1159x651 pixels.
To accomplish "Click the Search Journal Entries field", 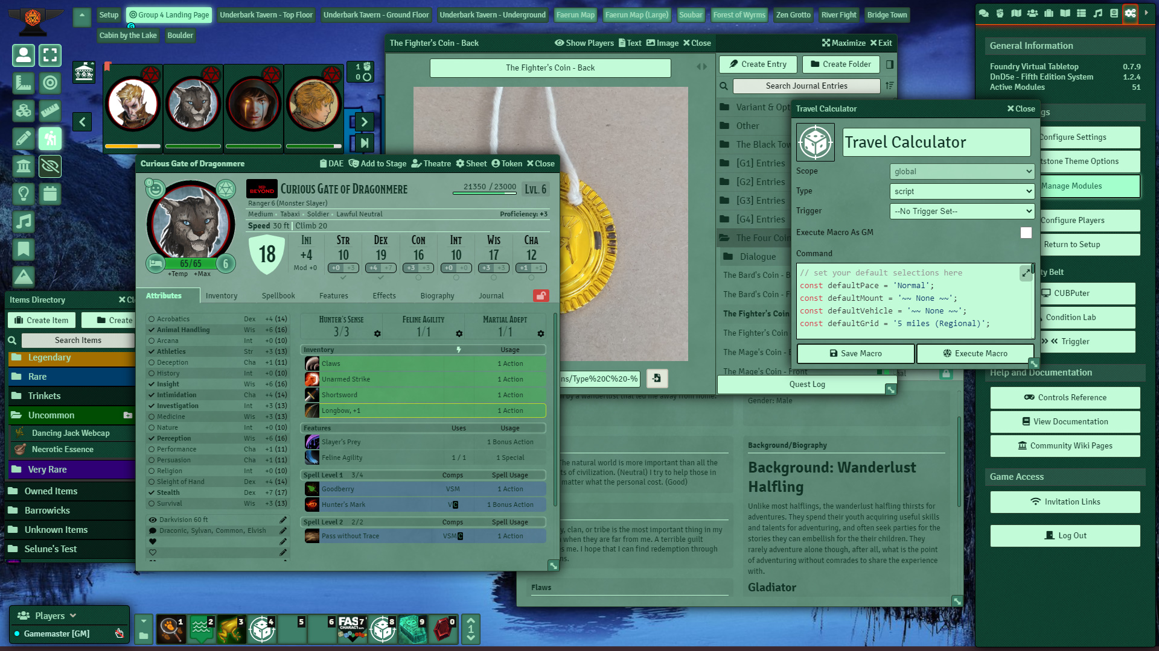I will pos(806,86).
